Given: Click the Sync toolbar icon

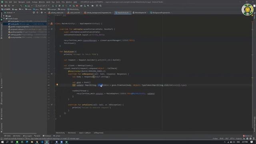Looking at the screenshot, I should tap(9, 6).
